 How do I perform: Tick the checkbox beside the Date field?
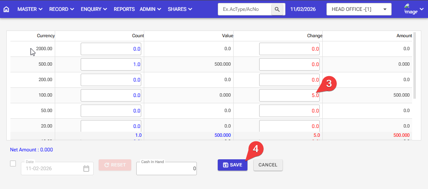(x=13, y=163)
